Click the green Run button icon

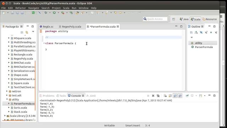pos(54,13)
